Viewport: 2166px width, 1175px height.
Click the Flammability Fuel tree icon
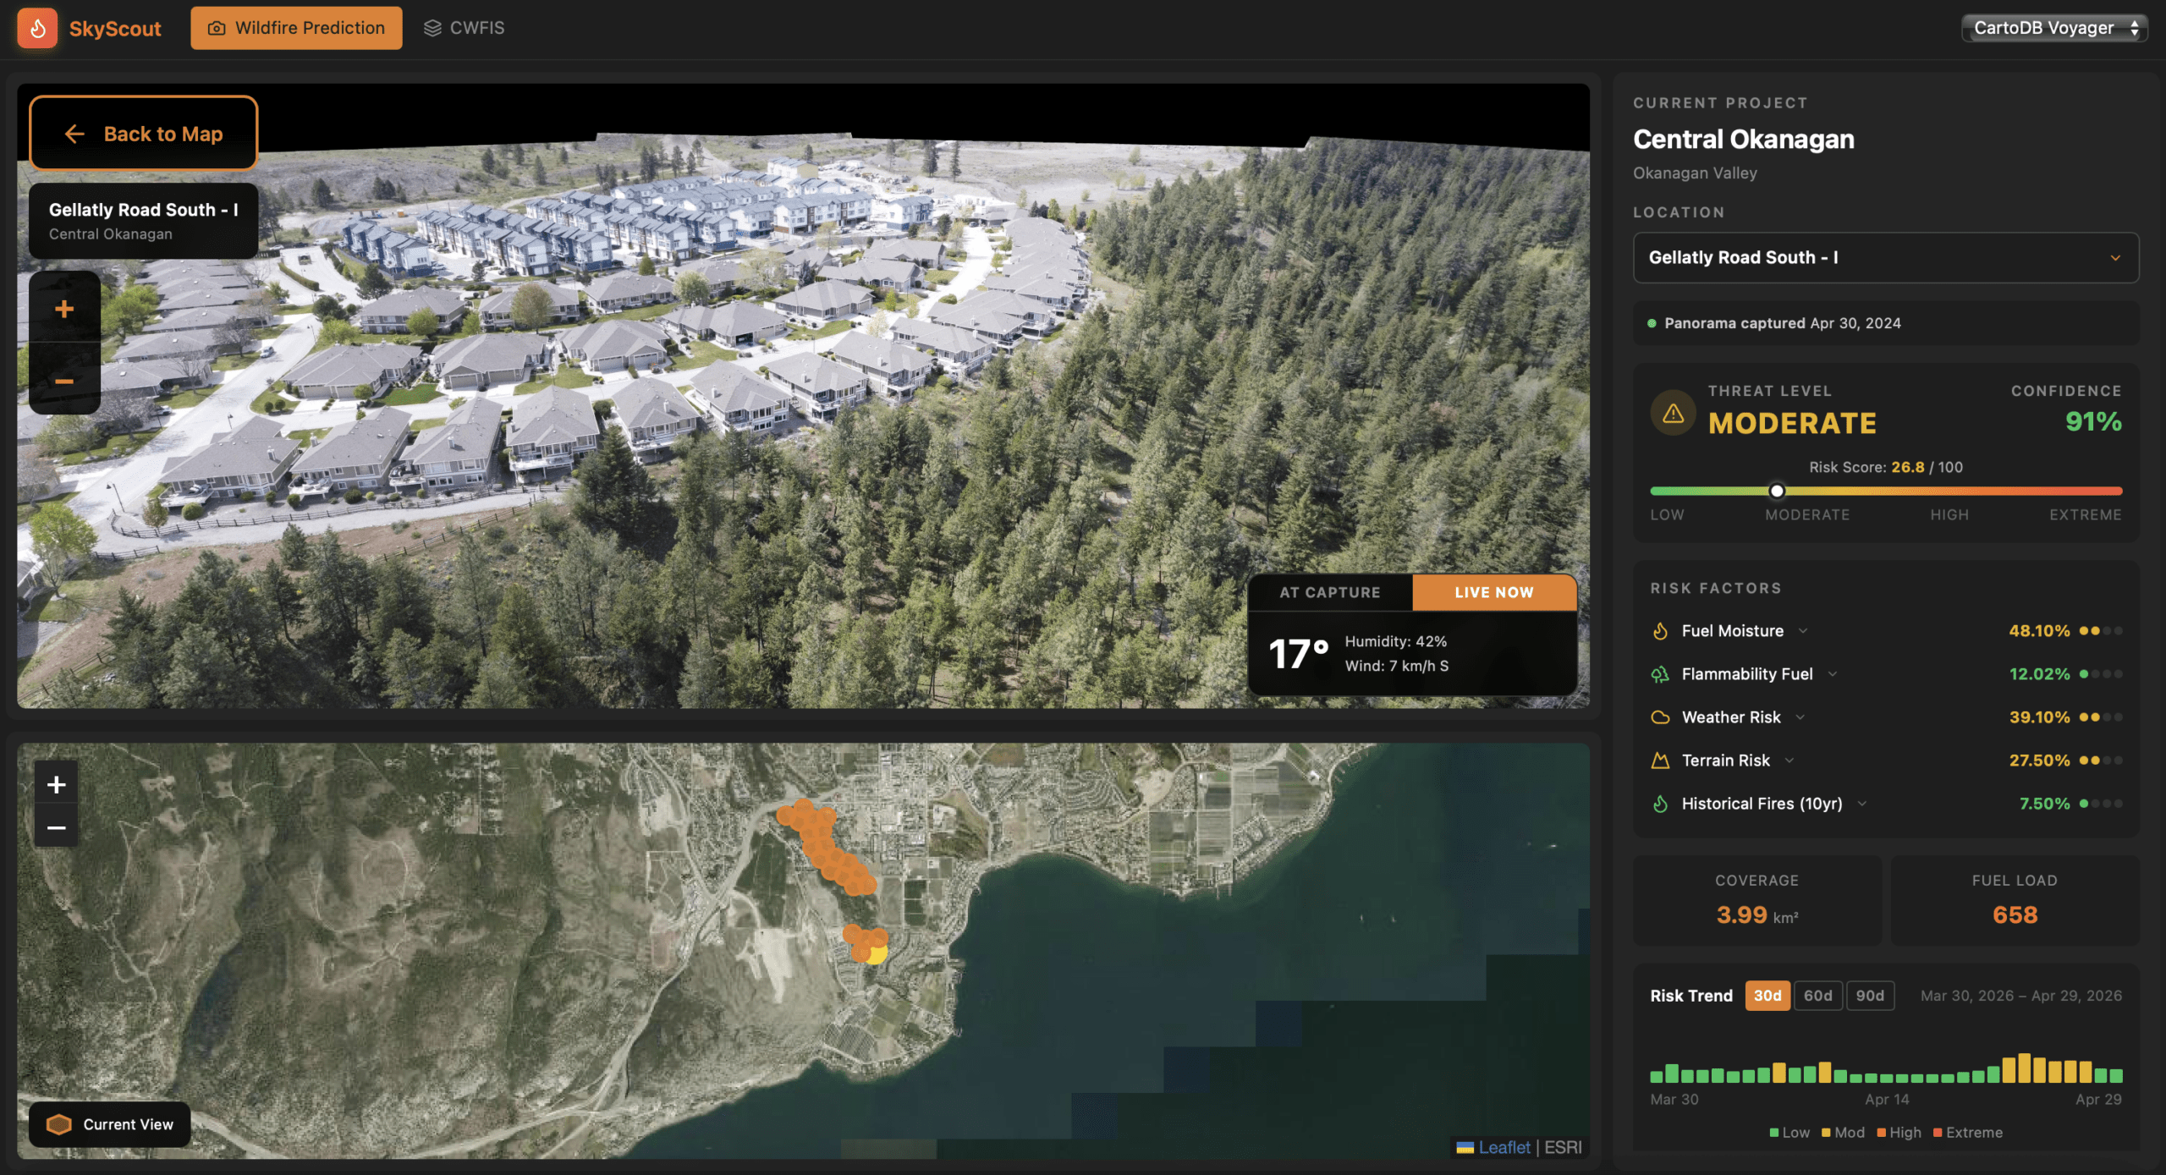point(1660,674)
